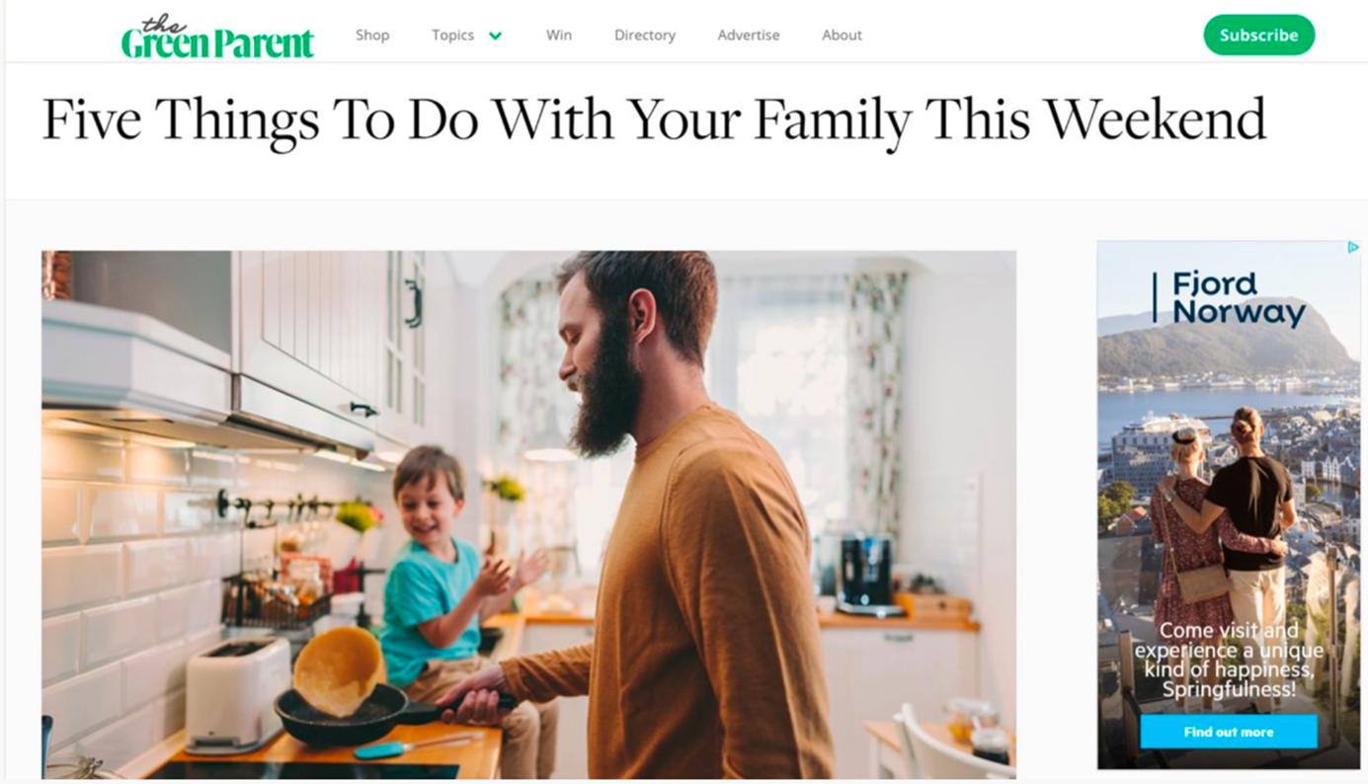This screenshot has width=1368, height=784.
Task: Click the coffee machine in kitchen photo
Action: coord(866,575)
